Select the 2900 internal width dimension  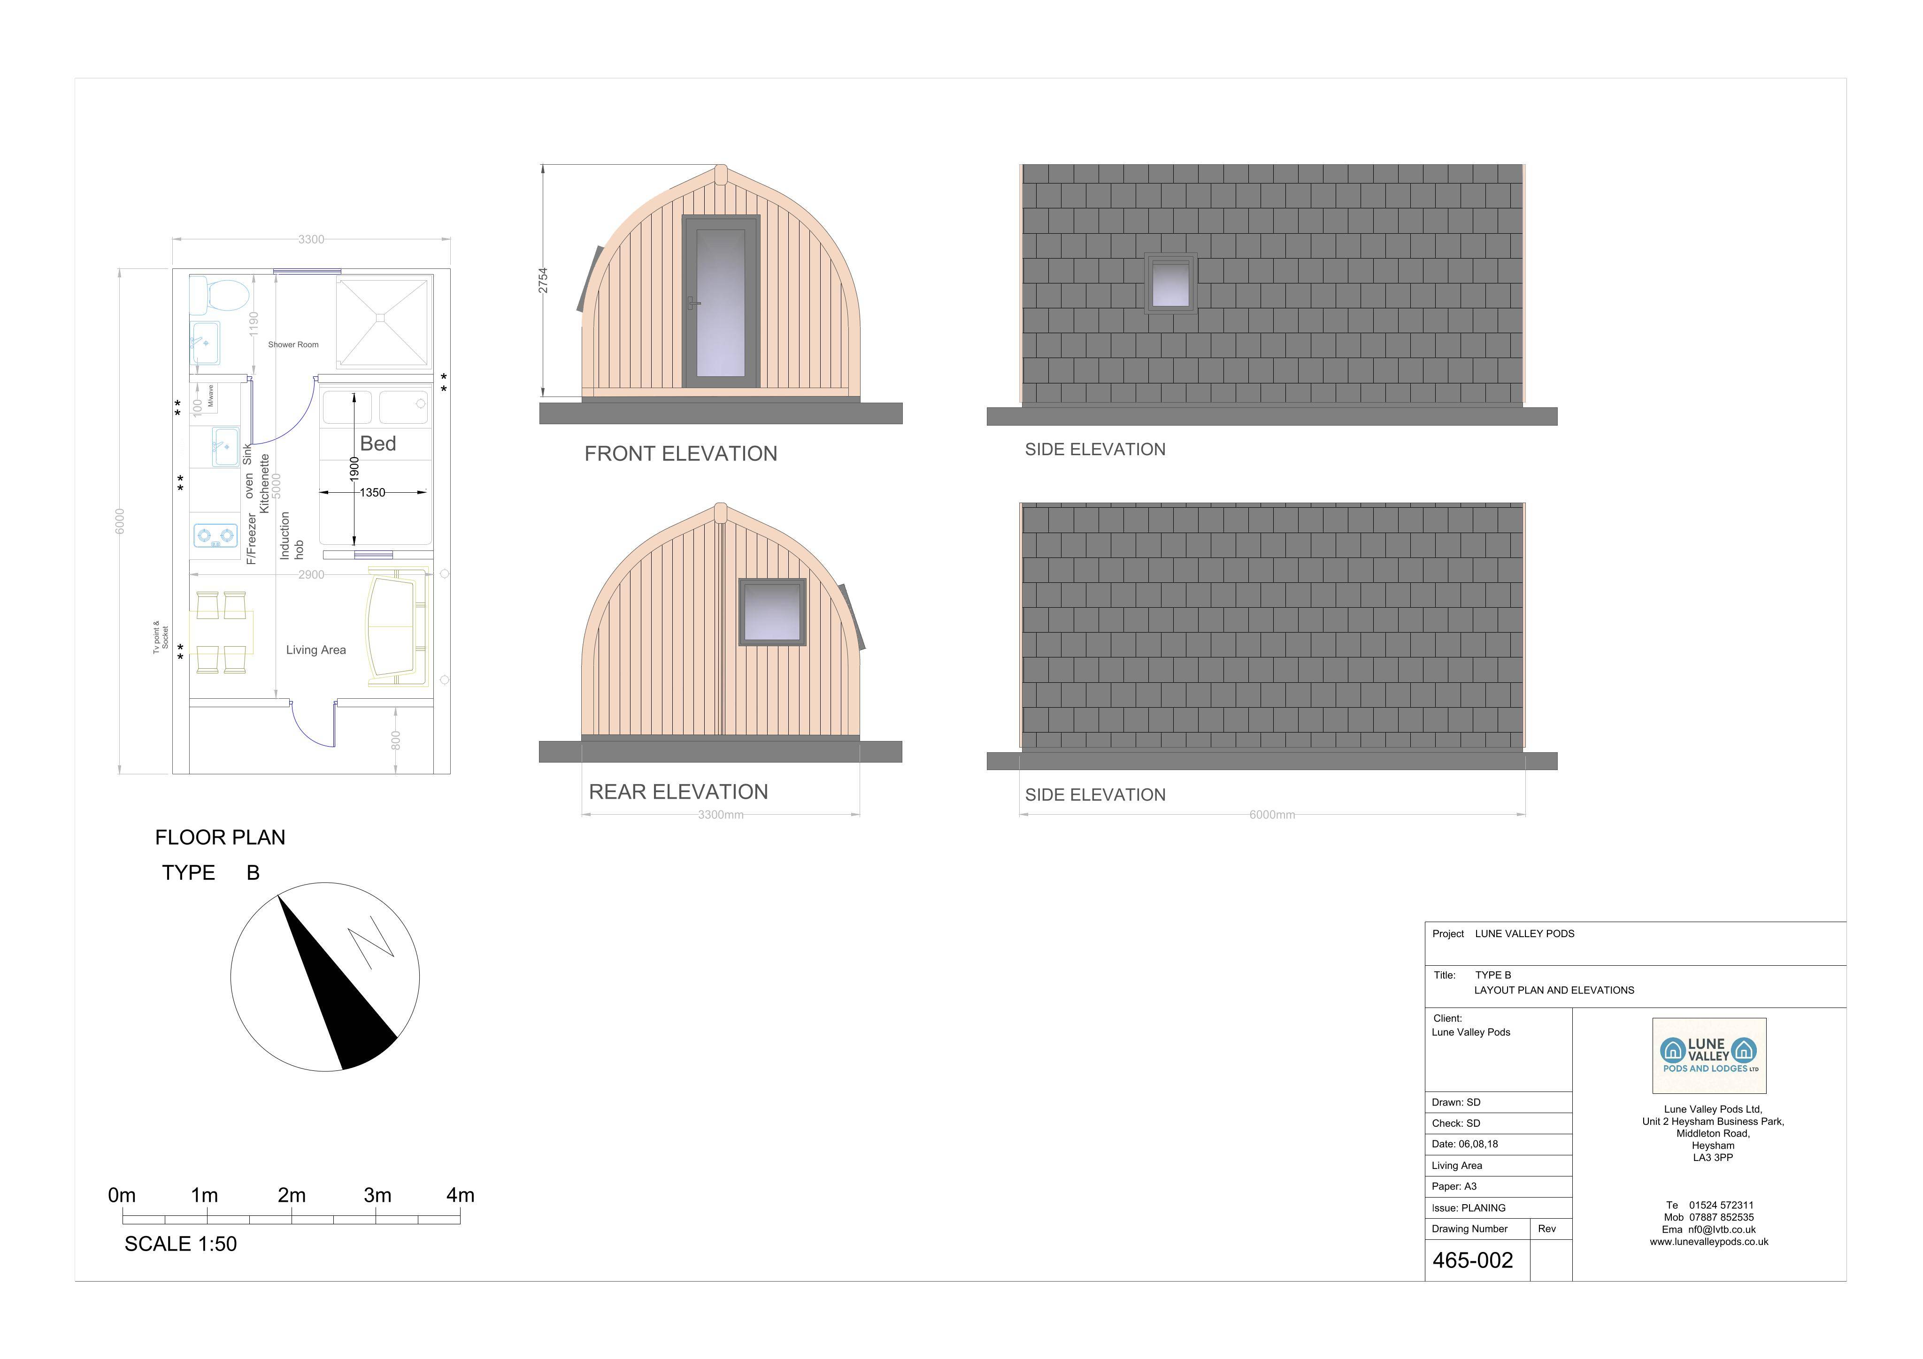[x=311, y=574]
